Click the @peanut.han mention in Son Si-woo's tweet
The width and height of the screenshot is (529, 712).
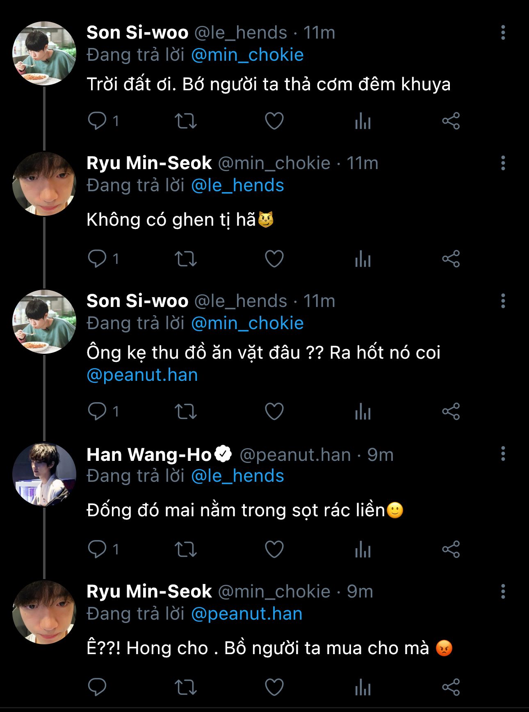coord(142,375)
